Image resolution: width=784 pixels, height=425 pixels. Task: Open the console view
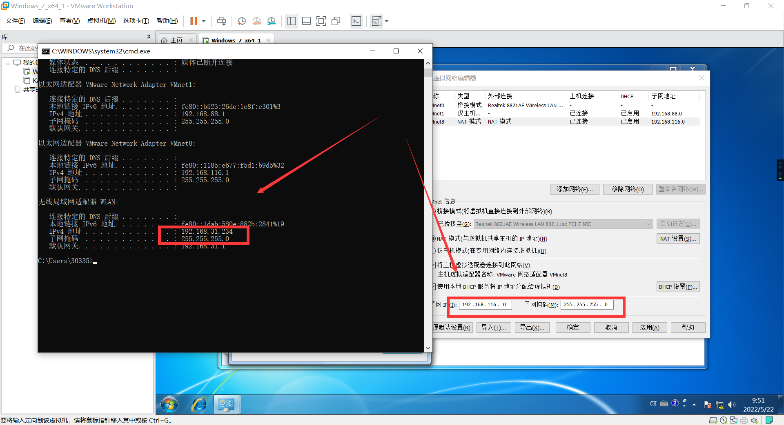click(356, 21)
